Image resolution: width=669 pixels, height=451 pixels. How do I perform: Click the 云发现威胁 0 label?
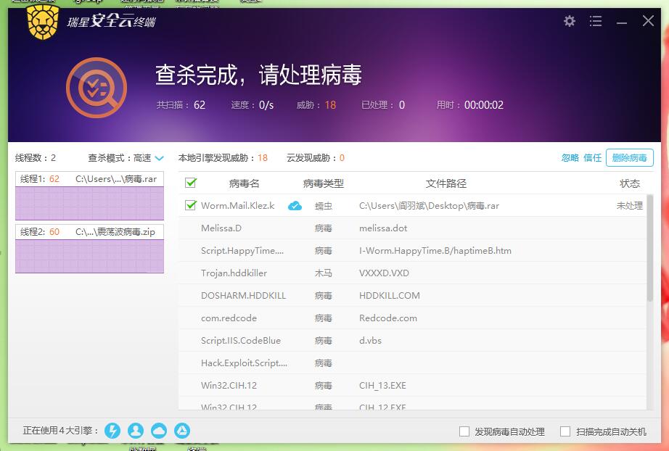point(316,158)
